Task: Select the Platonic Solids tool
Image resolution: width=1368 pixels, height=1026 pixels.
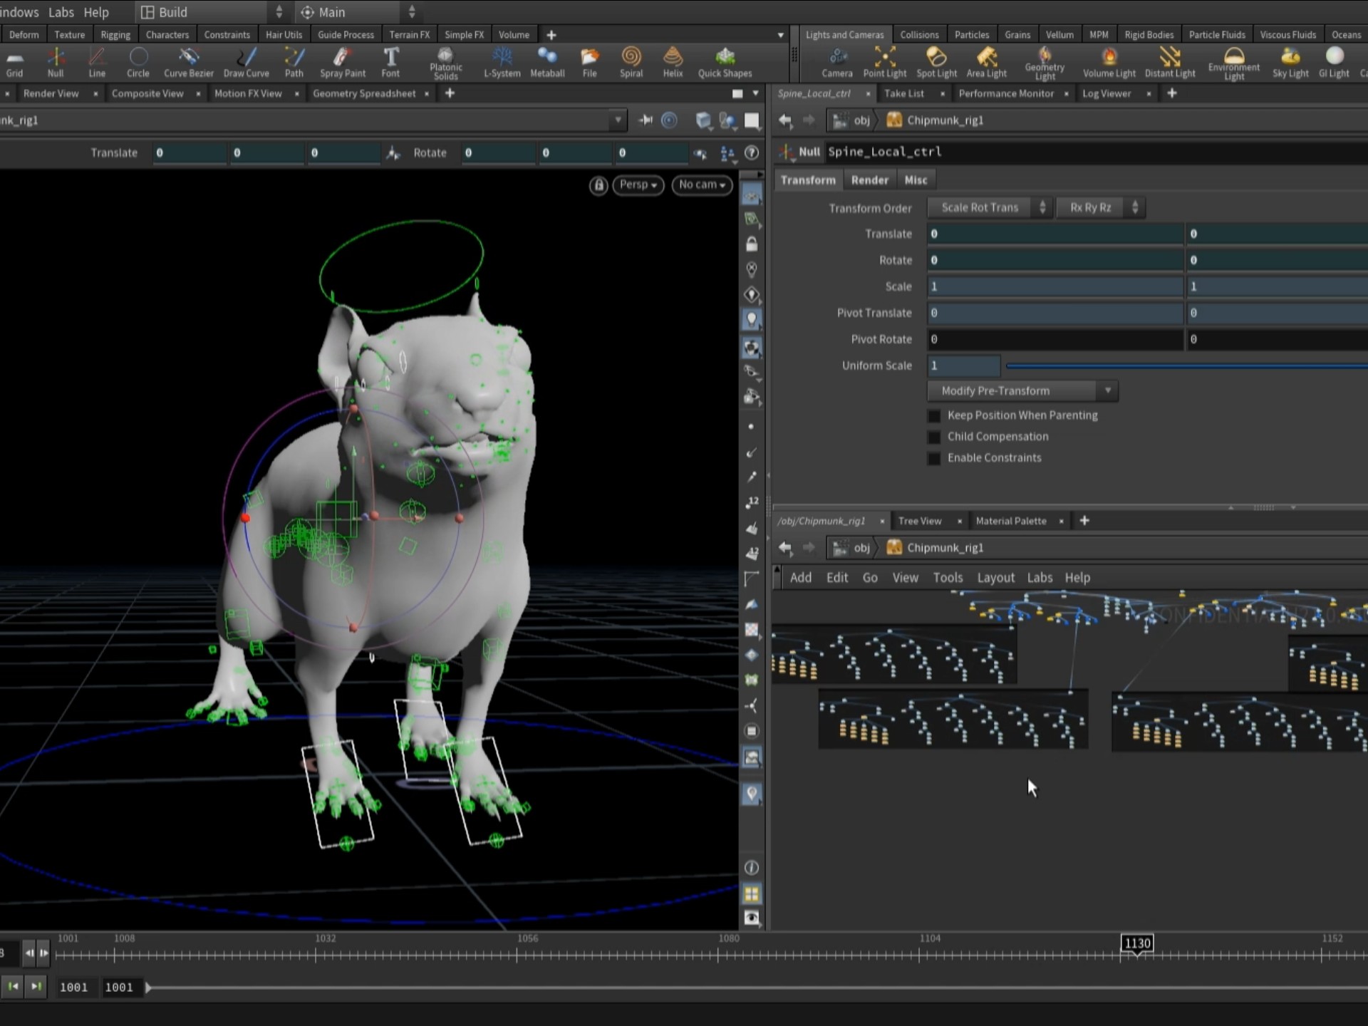Action: pos(445,63)
